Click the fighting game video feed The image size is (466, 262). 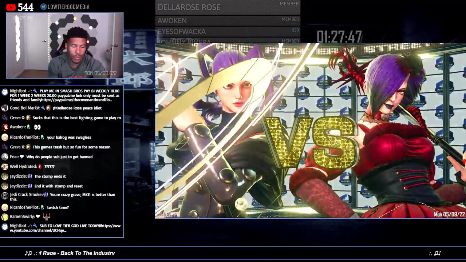click(x=311, y=131)
